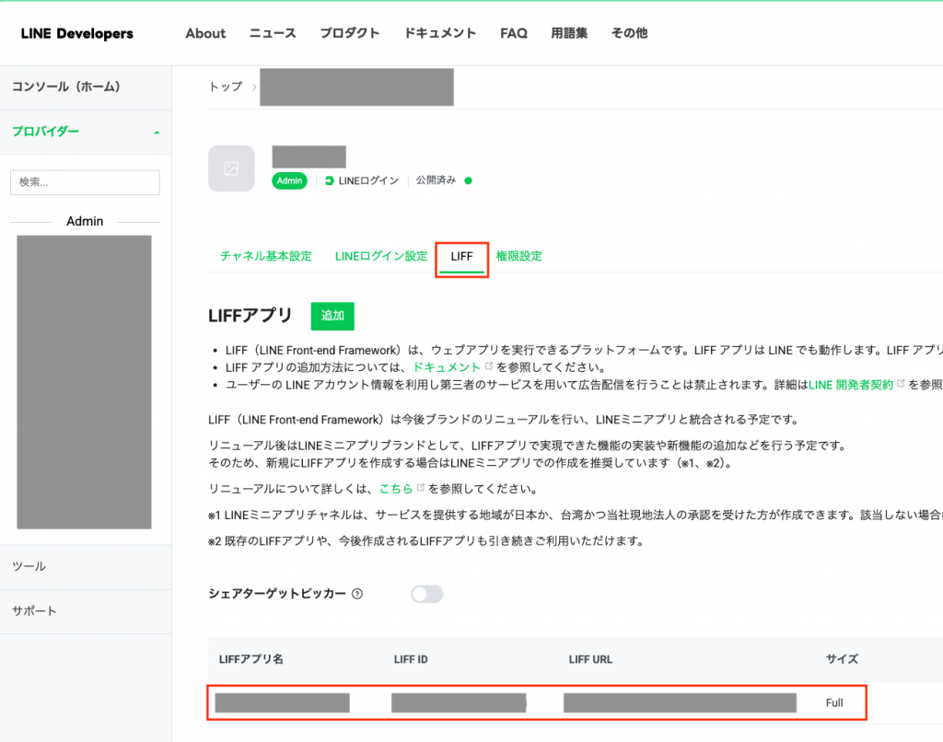This screenshot has height=742, width=943.
Task: Click the provider collapse arrow icon
Action: [x=157, y=133]
